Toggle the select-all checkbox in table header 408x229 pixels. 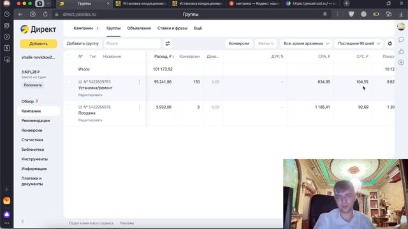[x=69, y=57]
